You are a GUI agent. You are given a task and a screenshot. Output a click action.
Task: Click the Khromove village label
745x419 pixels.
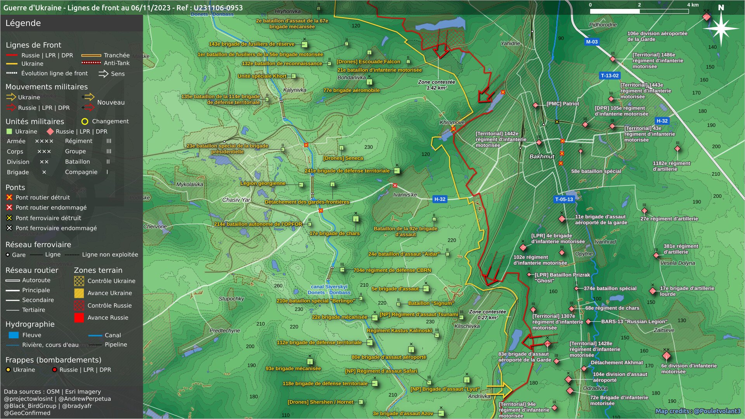click(452, 123)
